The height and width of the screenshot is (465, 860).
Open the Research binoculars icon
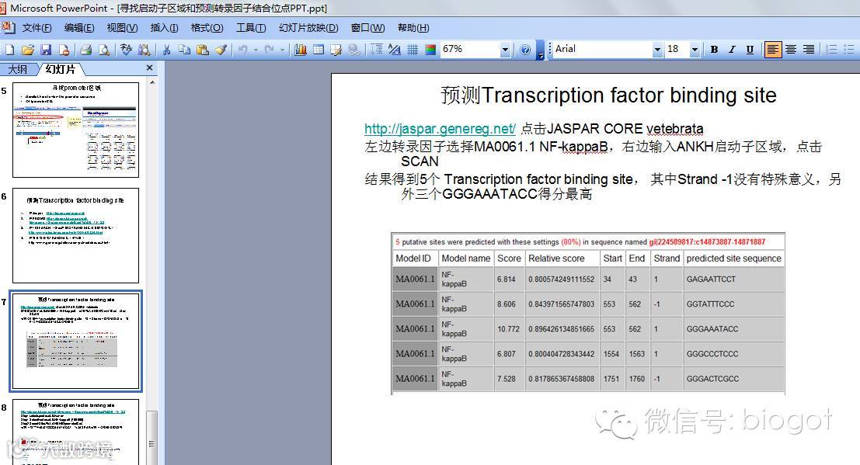click(x=144, y=50)
